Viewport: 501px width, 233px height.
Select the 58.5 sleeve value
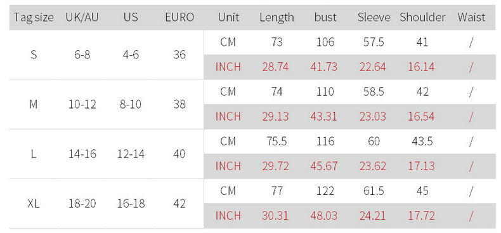click(374, 92)
